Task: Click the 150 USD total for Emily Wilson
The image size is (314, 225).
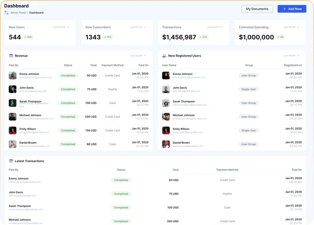Action: pos(91,130)
